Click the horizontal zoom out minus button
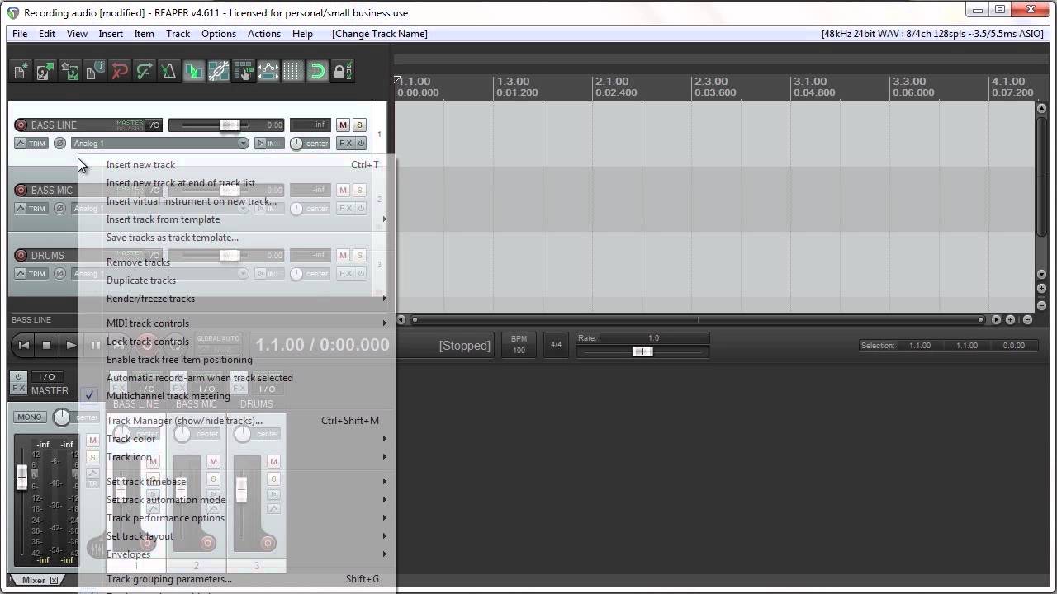 pyautogui.click(x=1027, y=319)
